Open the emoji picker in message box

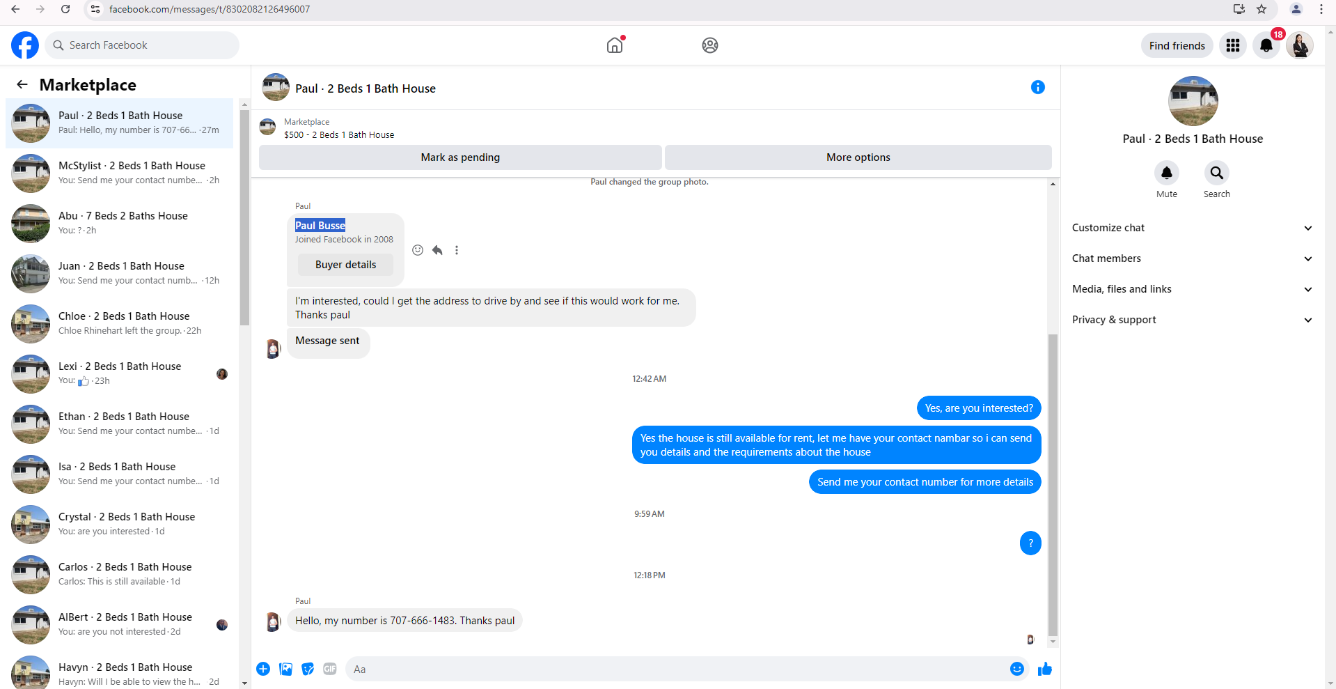click(x=1017, y=669)
